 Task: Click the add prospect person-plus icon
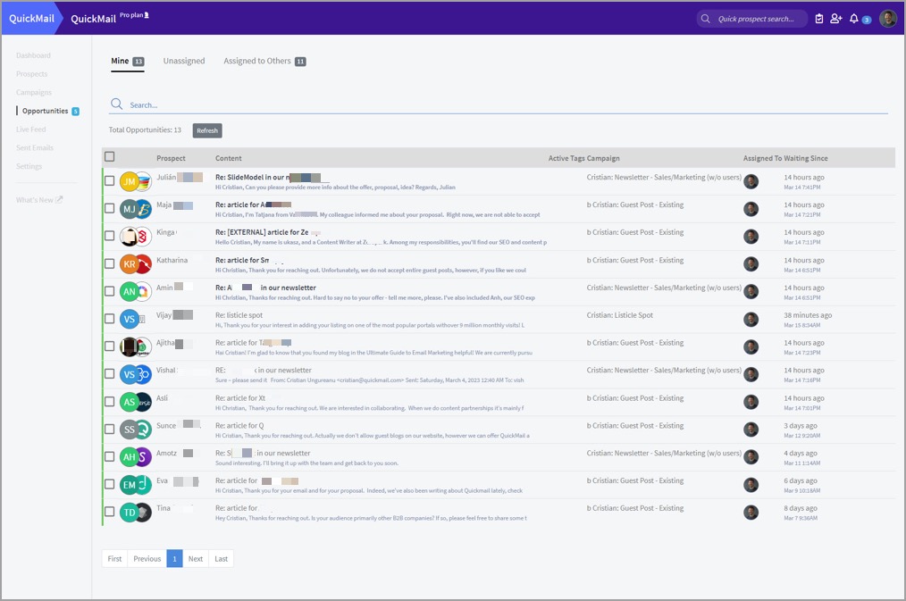click(x=835, y=19)
